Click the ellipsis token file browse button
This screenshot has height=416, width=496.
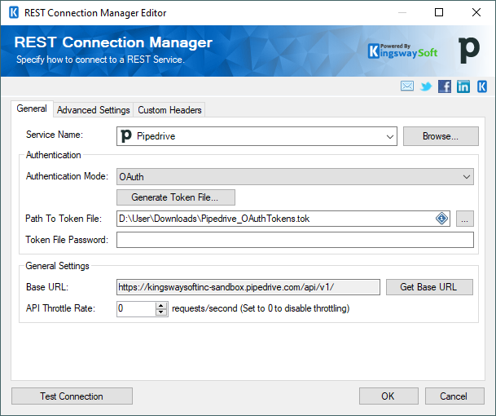pos(465,219)
